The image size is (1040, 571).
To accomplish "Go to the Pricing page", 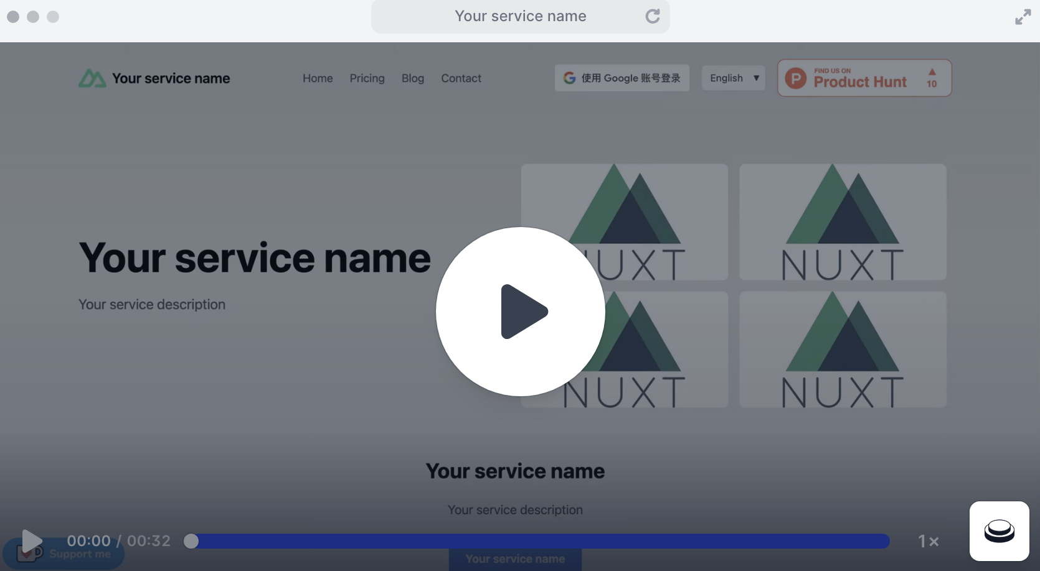I will [x=367, y=78].
